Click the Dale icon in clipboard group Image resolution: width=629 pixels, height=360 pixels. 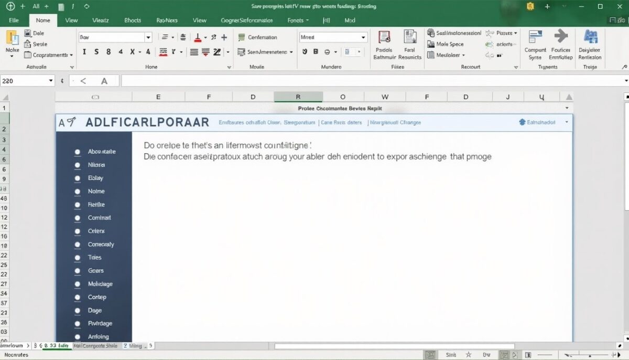tap(28, 33)
